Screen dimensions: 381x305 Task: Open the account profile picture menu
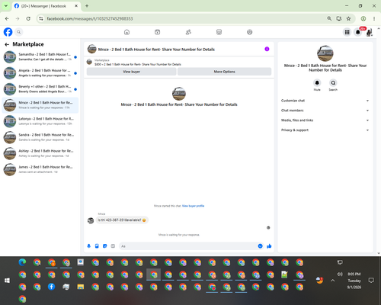[369, 32]
